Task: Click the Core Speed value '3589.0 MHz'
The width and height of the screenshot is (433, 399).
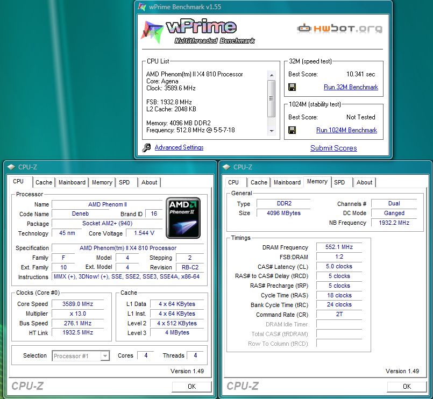Action: click(x=77, y=304)
